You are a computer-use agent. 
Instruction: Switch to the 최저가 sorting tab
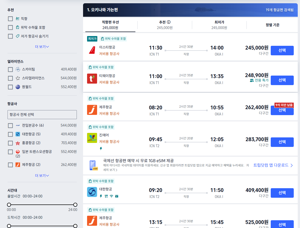coord(219,25)
